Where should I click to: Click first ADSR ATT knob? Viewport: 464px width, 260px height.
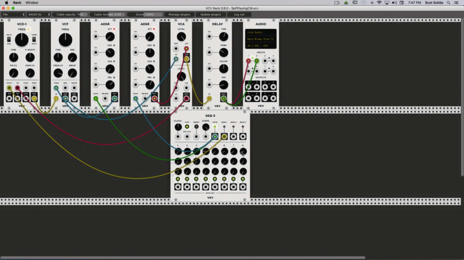coord(110,37)
